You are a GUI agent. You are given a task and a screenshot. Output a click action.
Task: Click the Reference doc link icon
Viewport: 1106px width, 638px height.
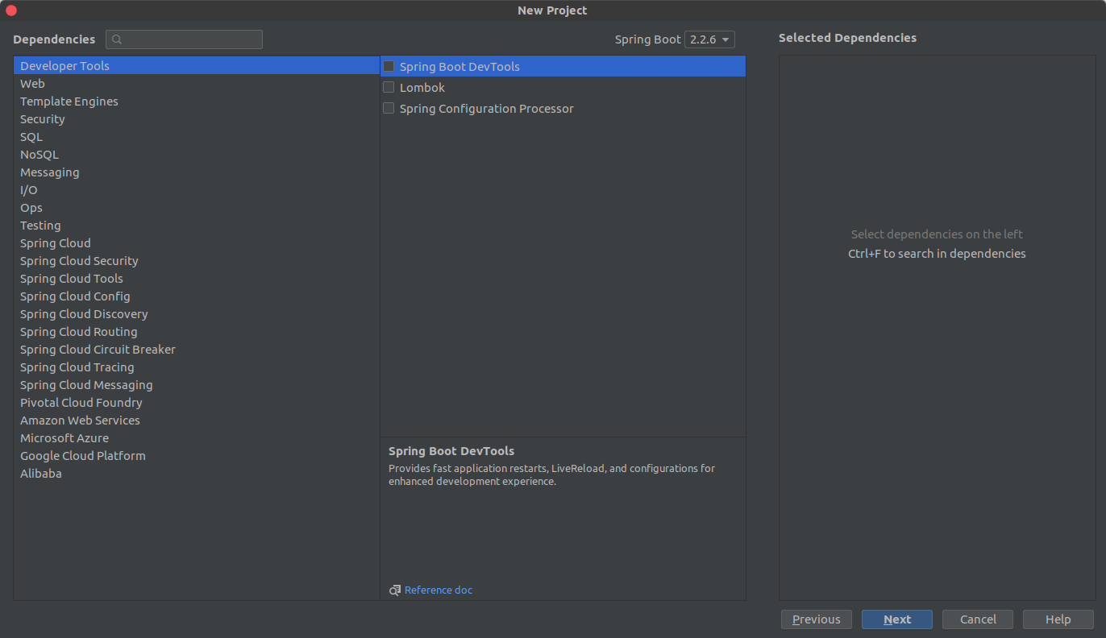[x=395, y=590]
